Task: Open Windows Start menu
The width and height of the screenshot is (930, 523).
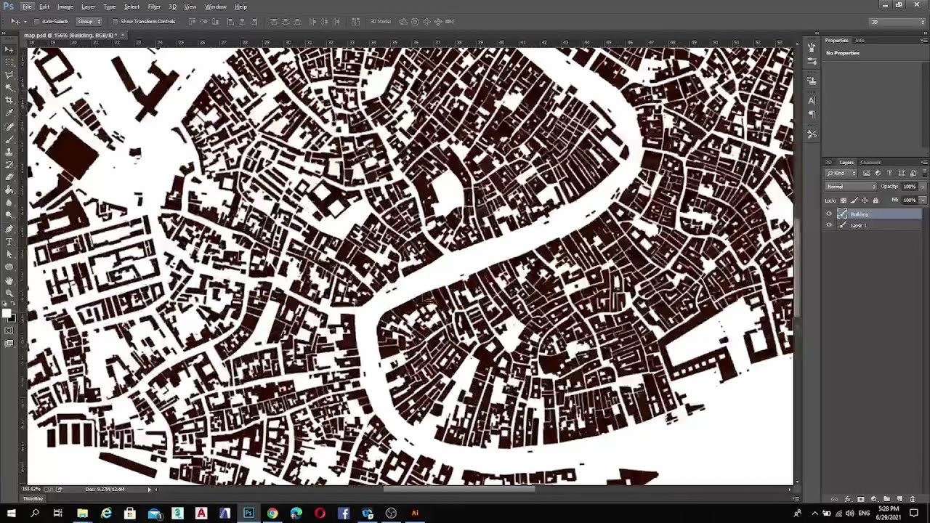Action: 12,513
